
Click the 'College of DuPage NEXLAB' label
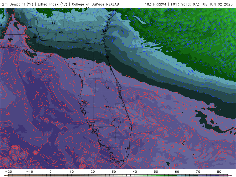95,4
